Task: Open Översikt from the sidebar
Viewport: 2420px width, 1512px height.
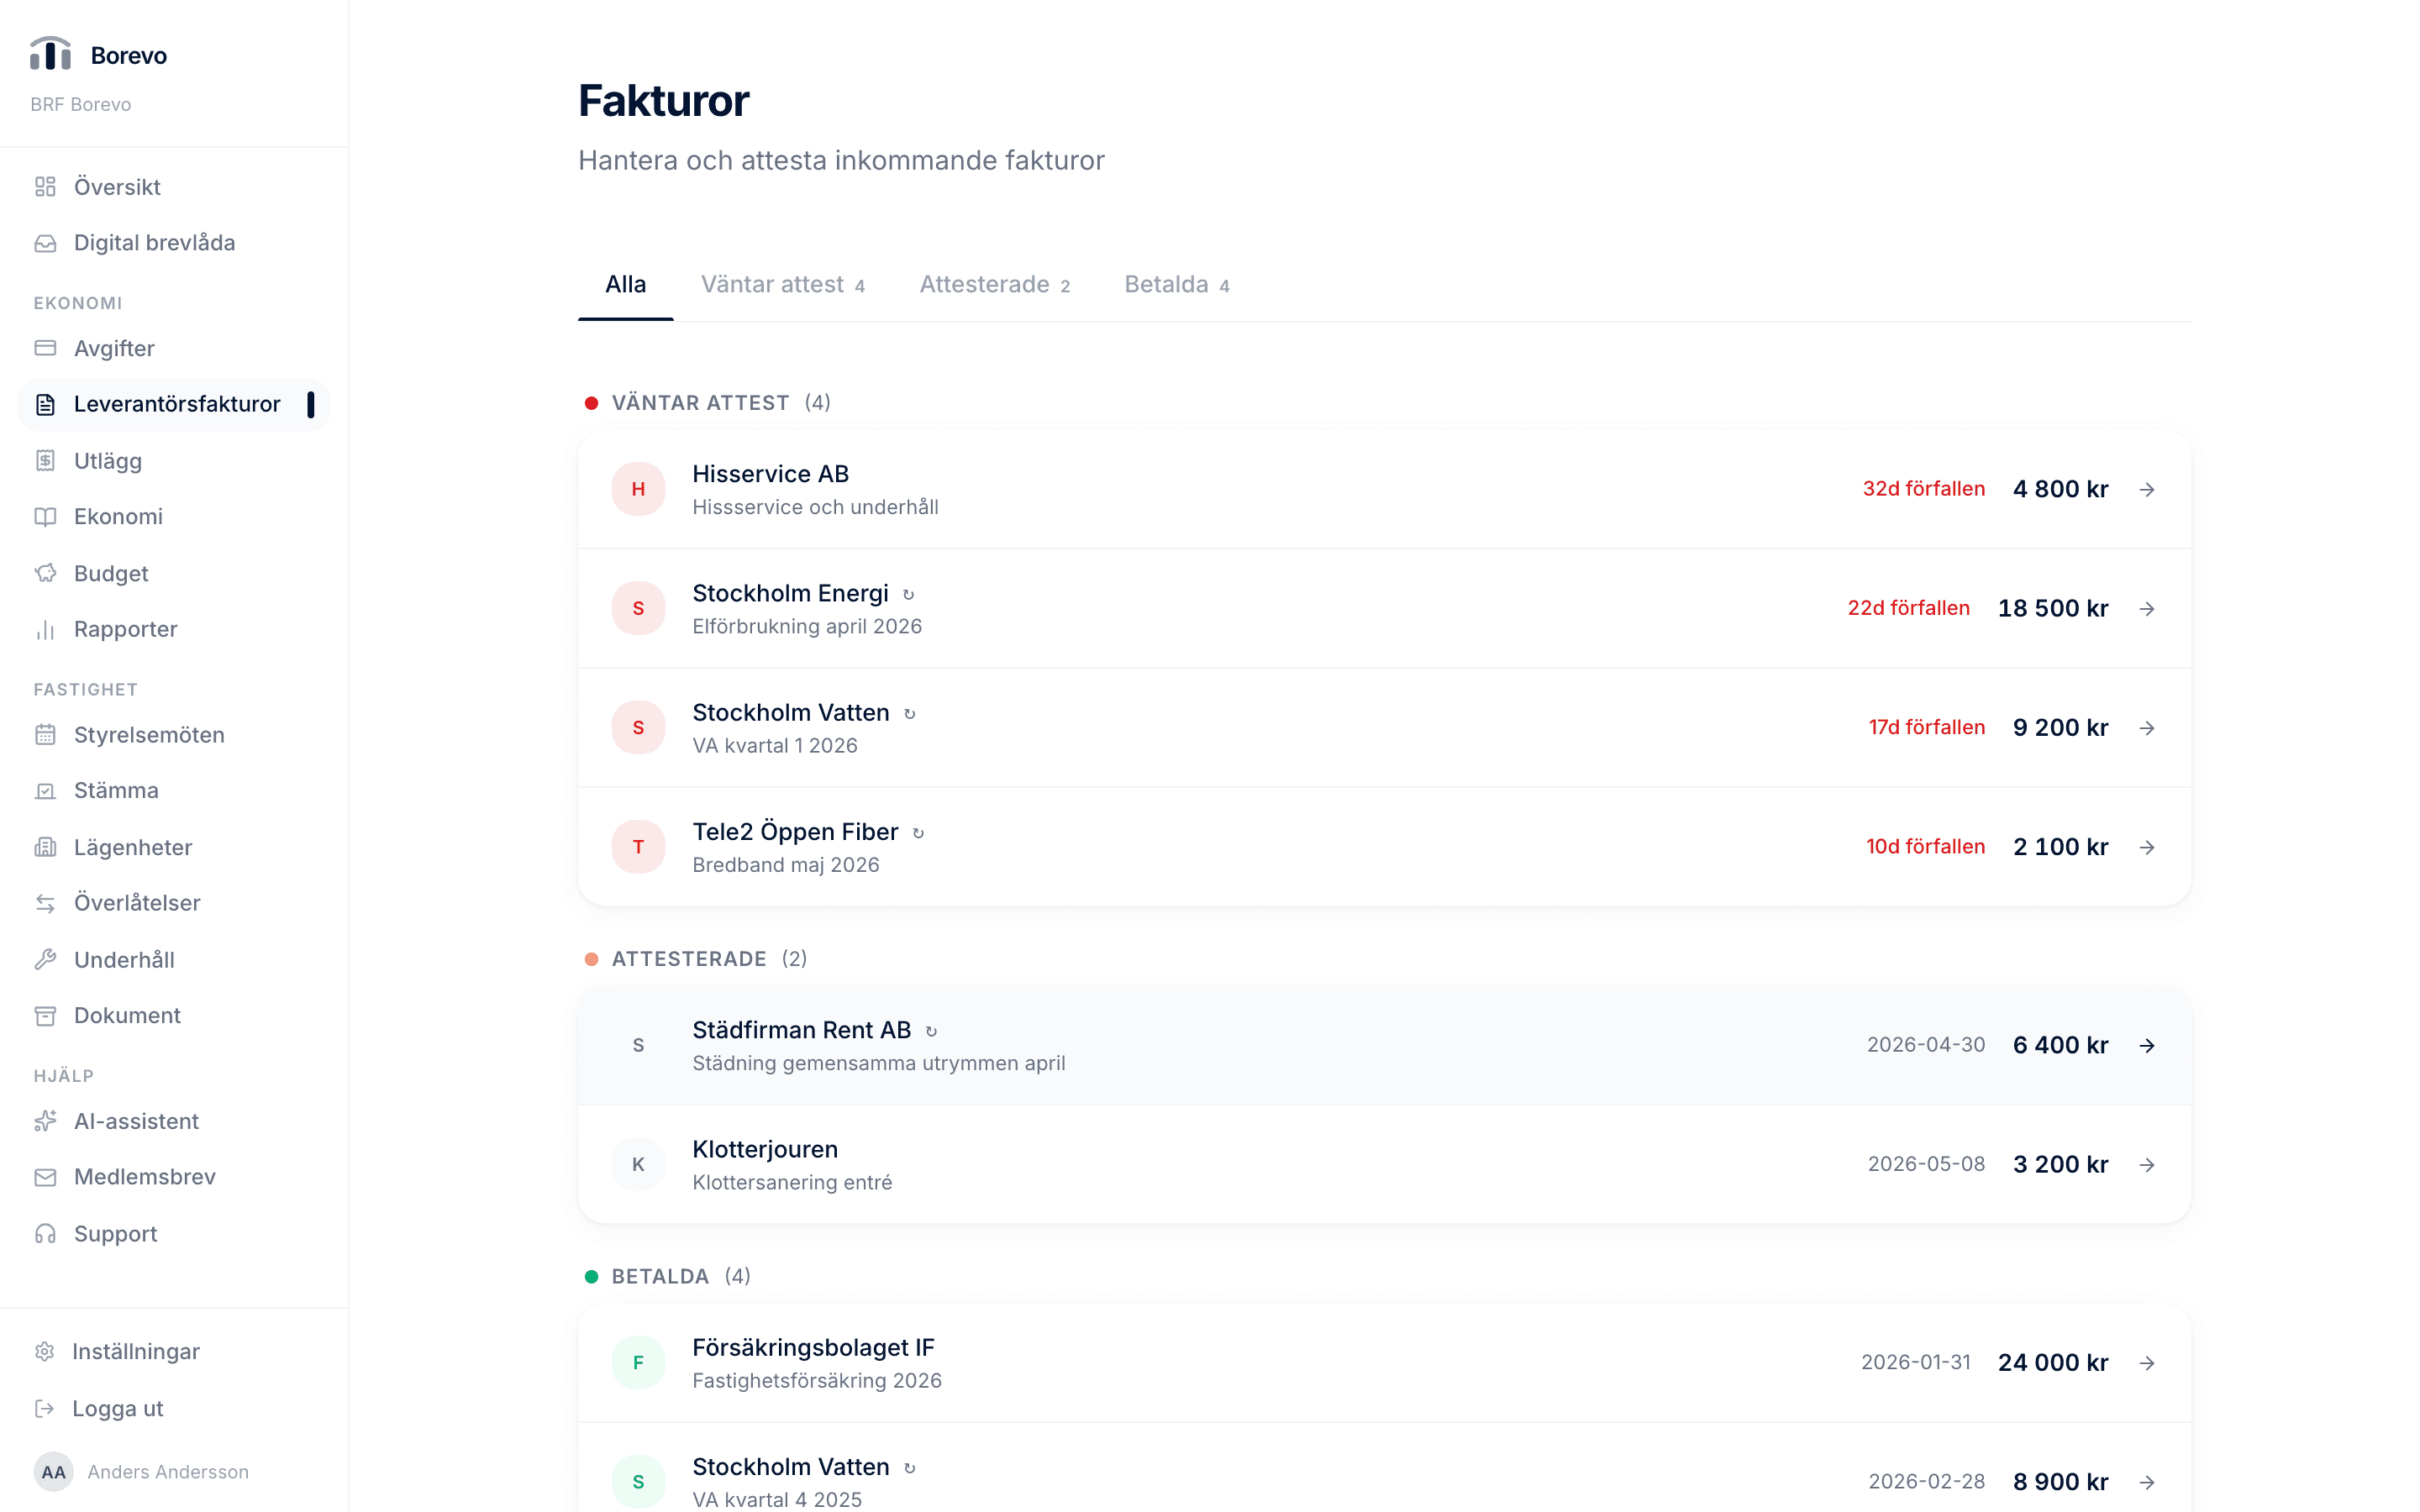Action: [174, 187]
